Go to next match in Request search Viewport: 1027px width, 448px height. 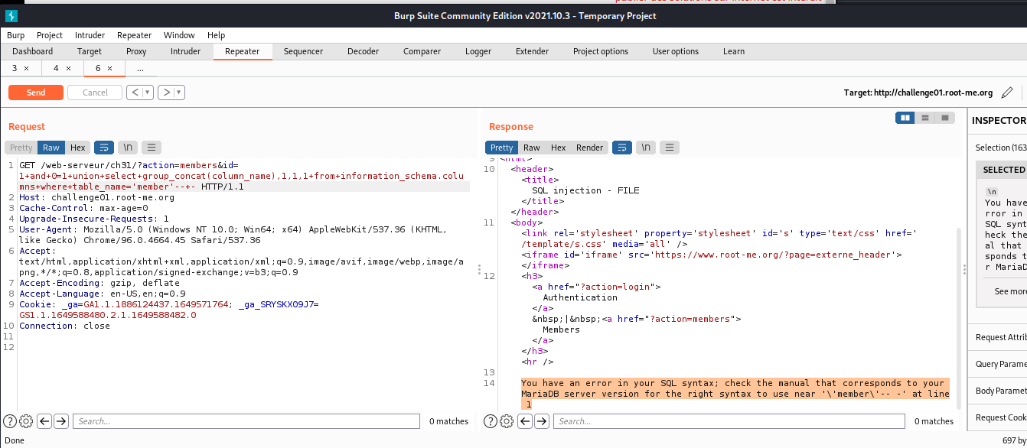[61, 421]
